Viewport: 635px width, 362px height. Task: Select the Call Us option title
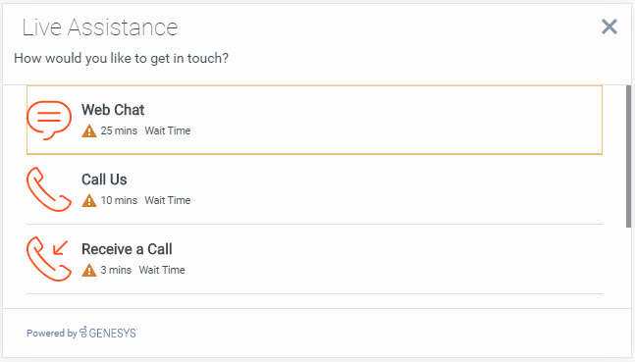click(104, 180)
